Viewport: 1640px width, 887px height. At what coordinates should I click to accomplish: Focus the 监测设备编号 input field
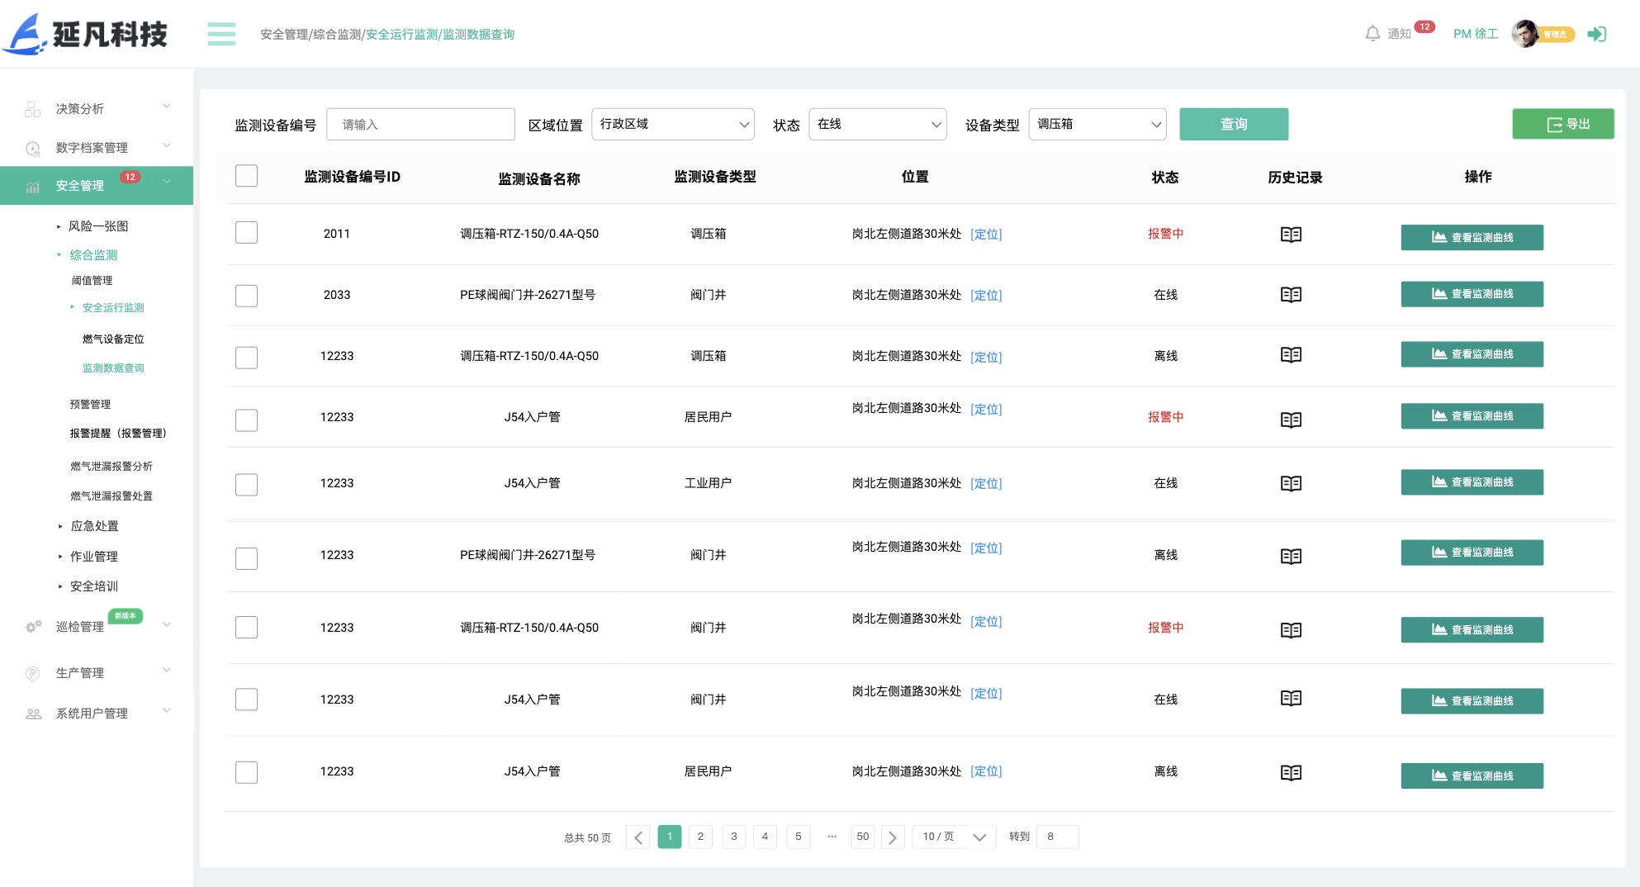420,124
